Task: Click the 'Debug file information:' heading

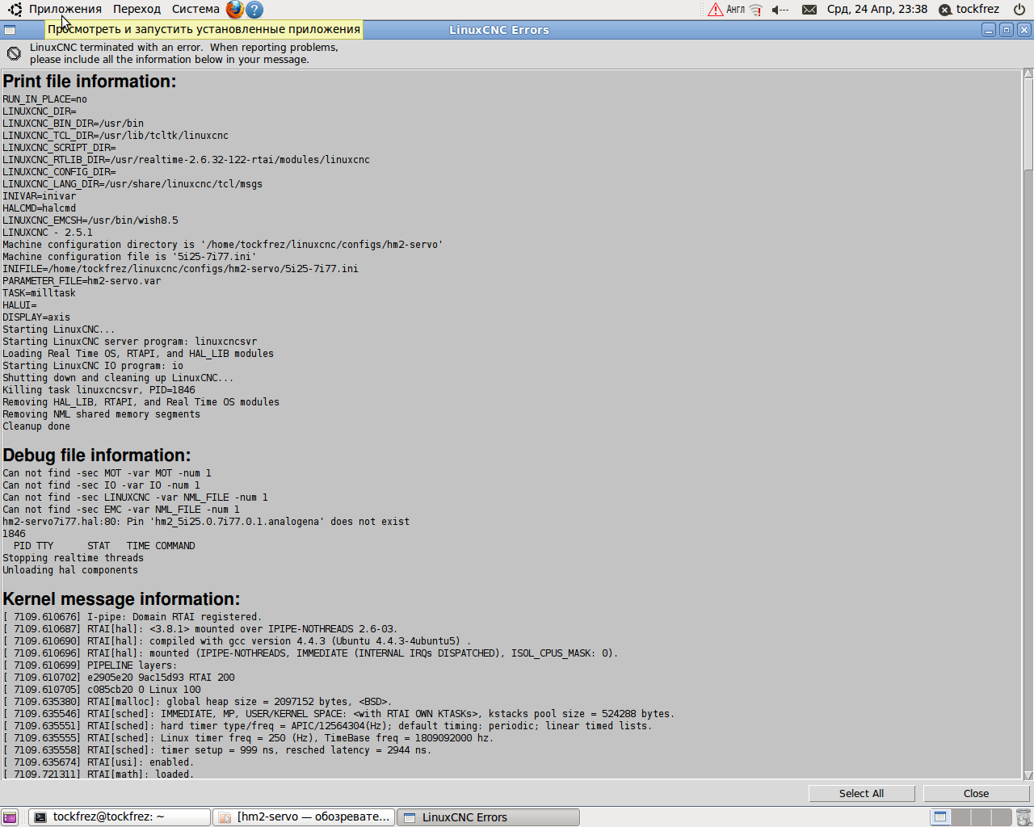Action: tap(96, 455)
